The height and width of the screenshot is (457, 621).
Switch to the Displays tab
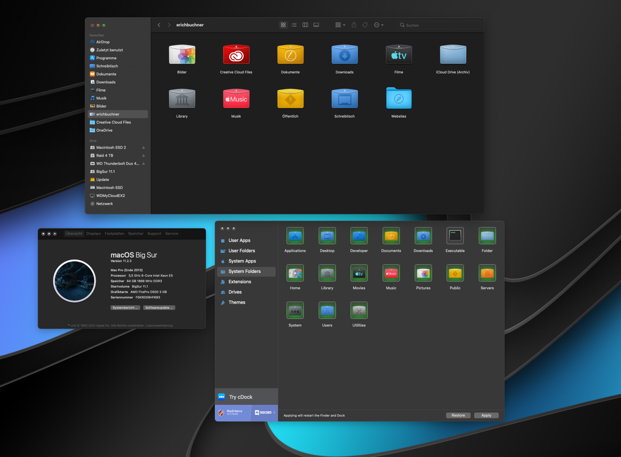pos(93,234)
